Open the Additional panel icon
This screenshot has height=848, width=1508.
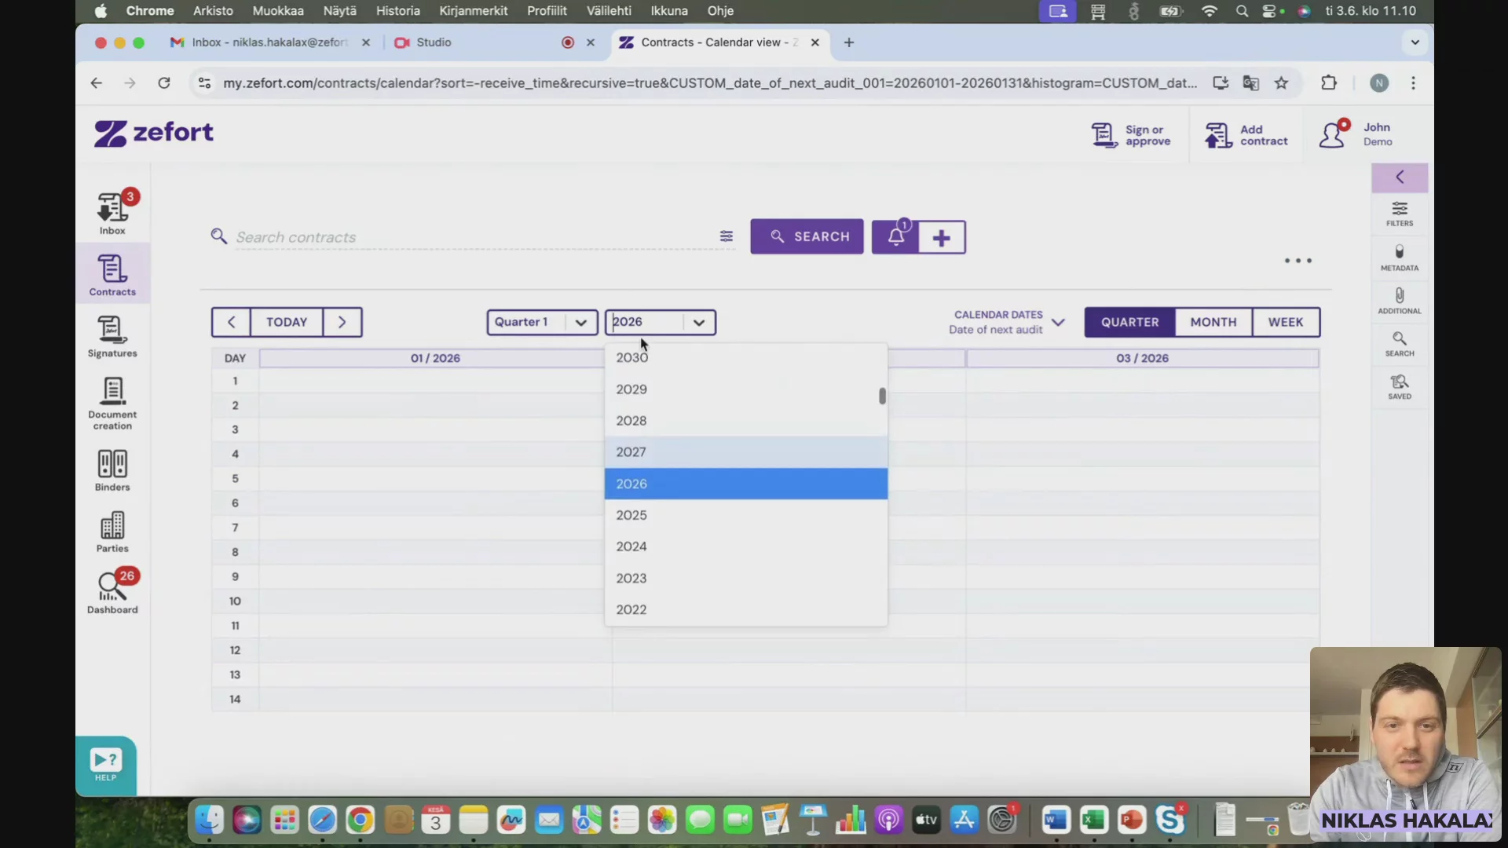point(1400,301)
